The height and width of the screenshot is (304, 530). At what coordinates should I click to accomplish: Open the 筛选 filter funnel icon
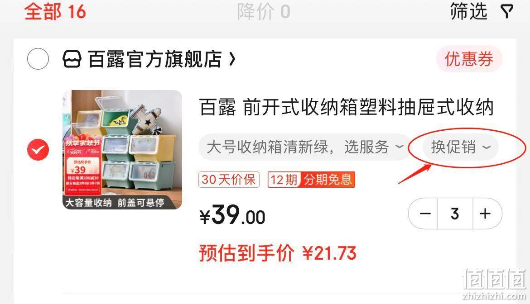[507, 11]
